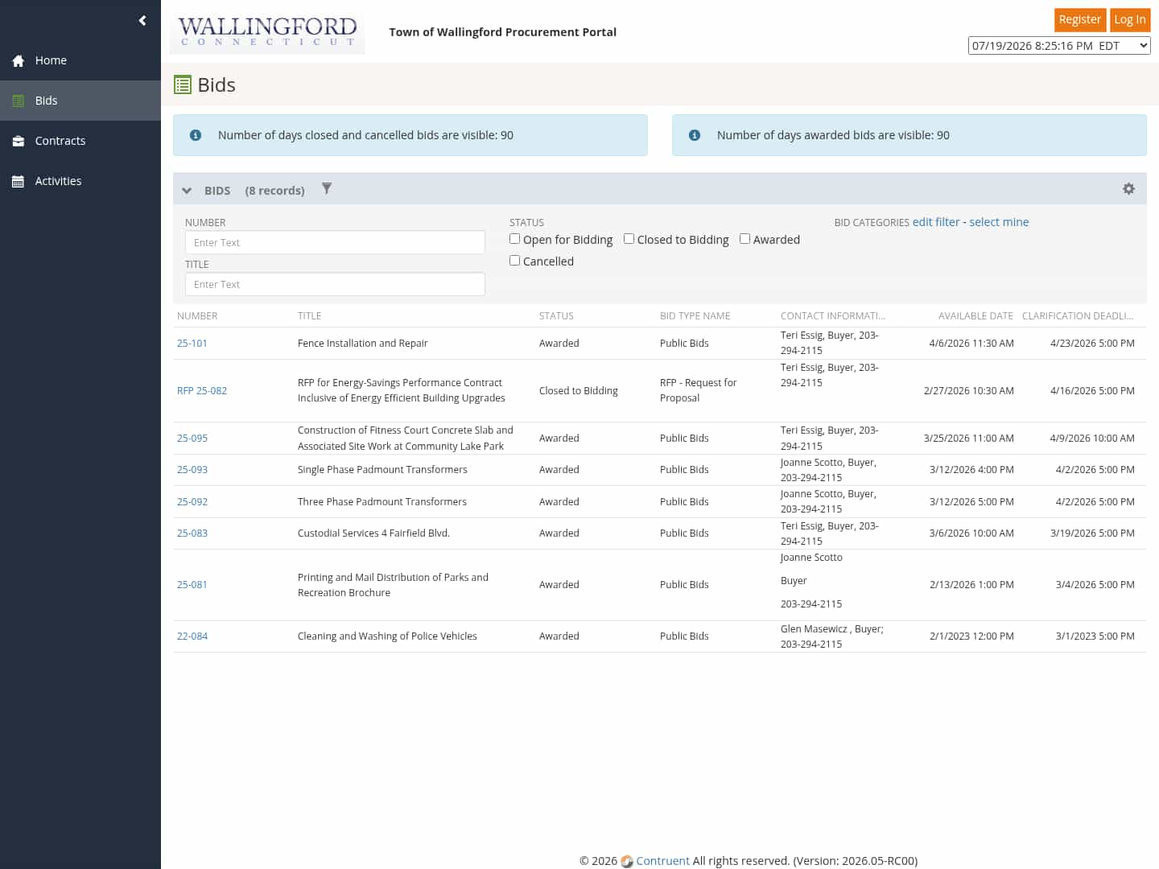Check the Cancelled status checkbox
The width and height of the screenshot is (1159, 869).
[x=514, y=261]
